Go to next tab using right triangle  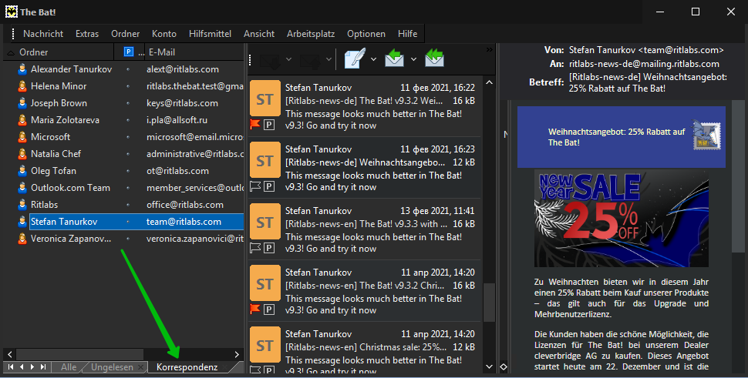click(32, 367)
